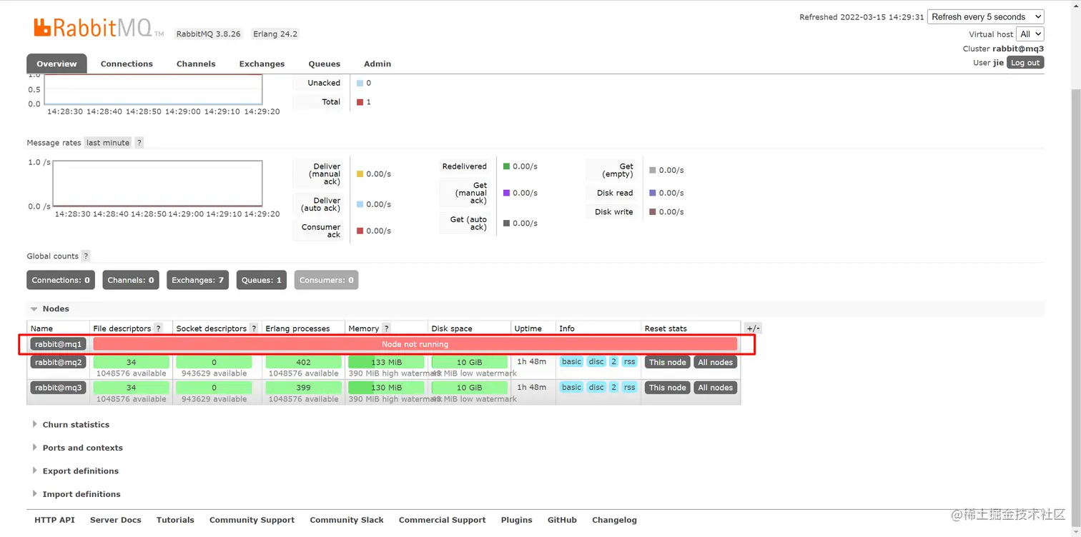Open help for Message rates

point(139,143)
